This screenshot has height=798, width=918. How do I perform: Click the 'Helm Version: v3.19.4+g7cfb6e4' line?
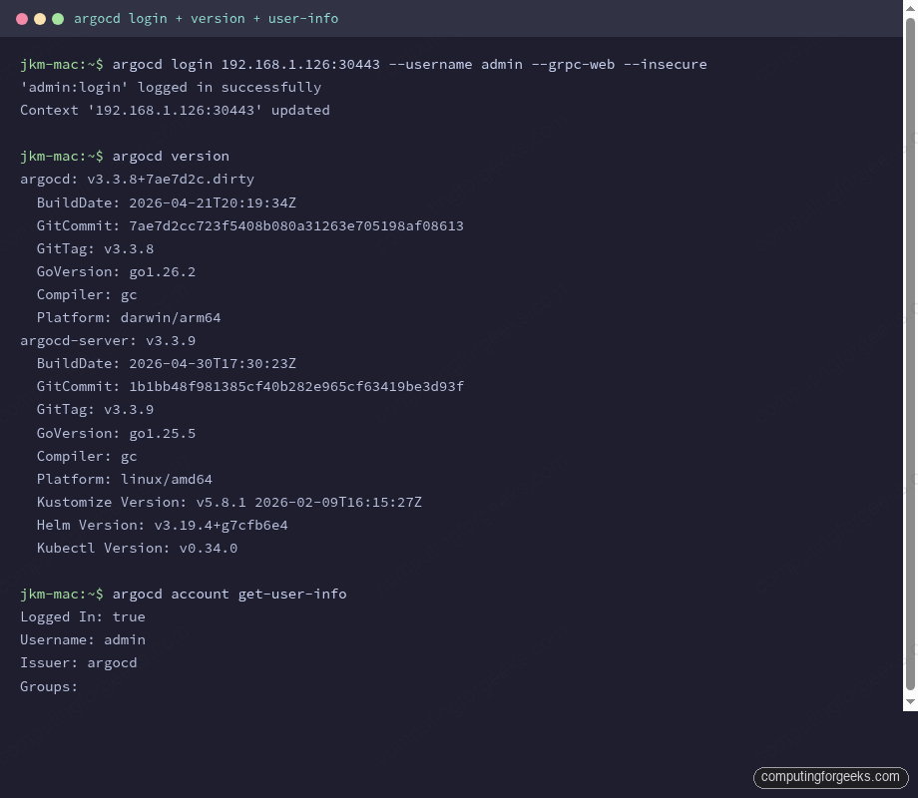163,525
